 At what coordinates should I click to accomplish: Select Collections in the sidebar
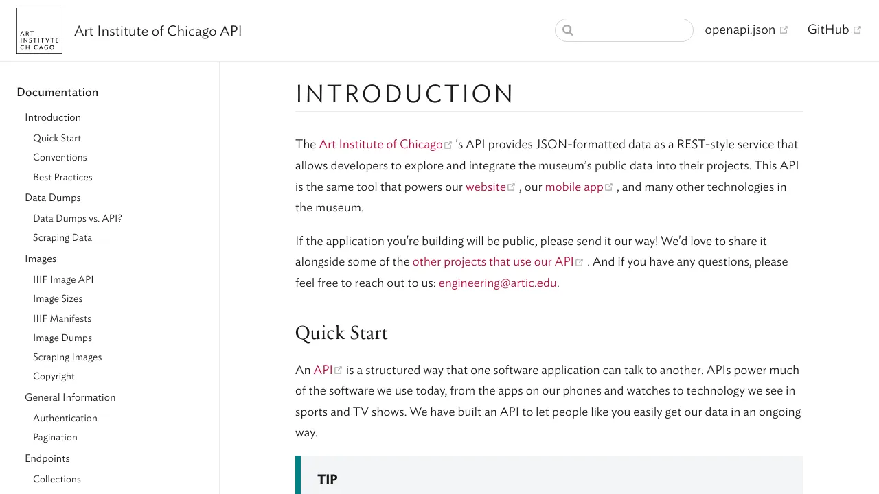(57, 479)
